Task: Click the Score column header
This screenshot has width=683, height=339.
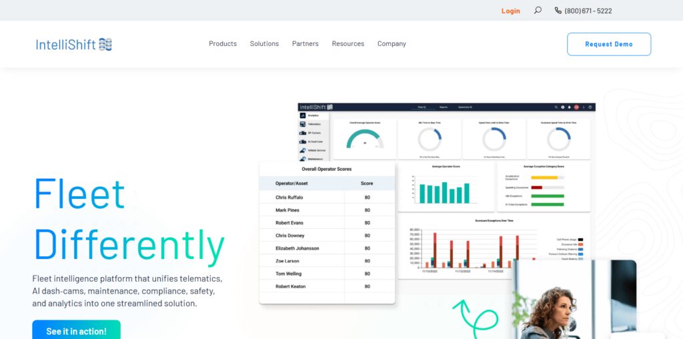Action: (367, 184)
